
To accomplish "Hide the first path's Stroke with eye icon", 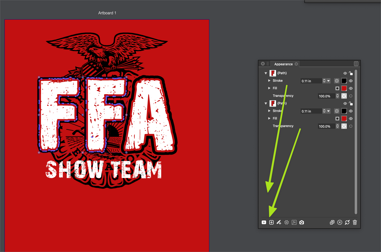I will pos(351,81).
